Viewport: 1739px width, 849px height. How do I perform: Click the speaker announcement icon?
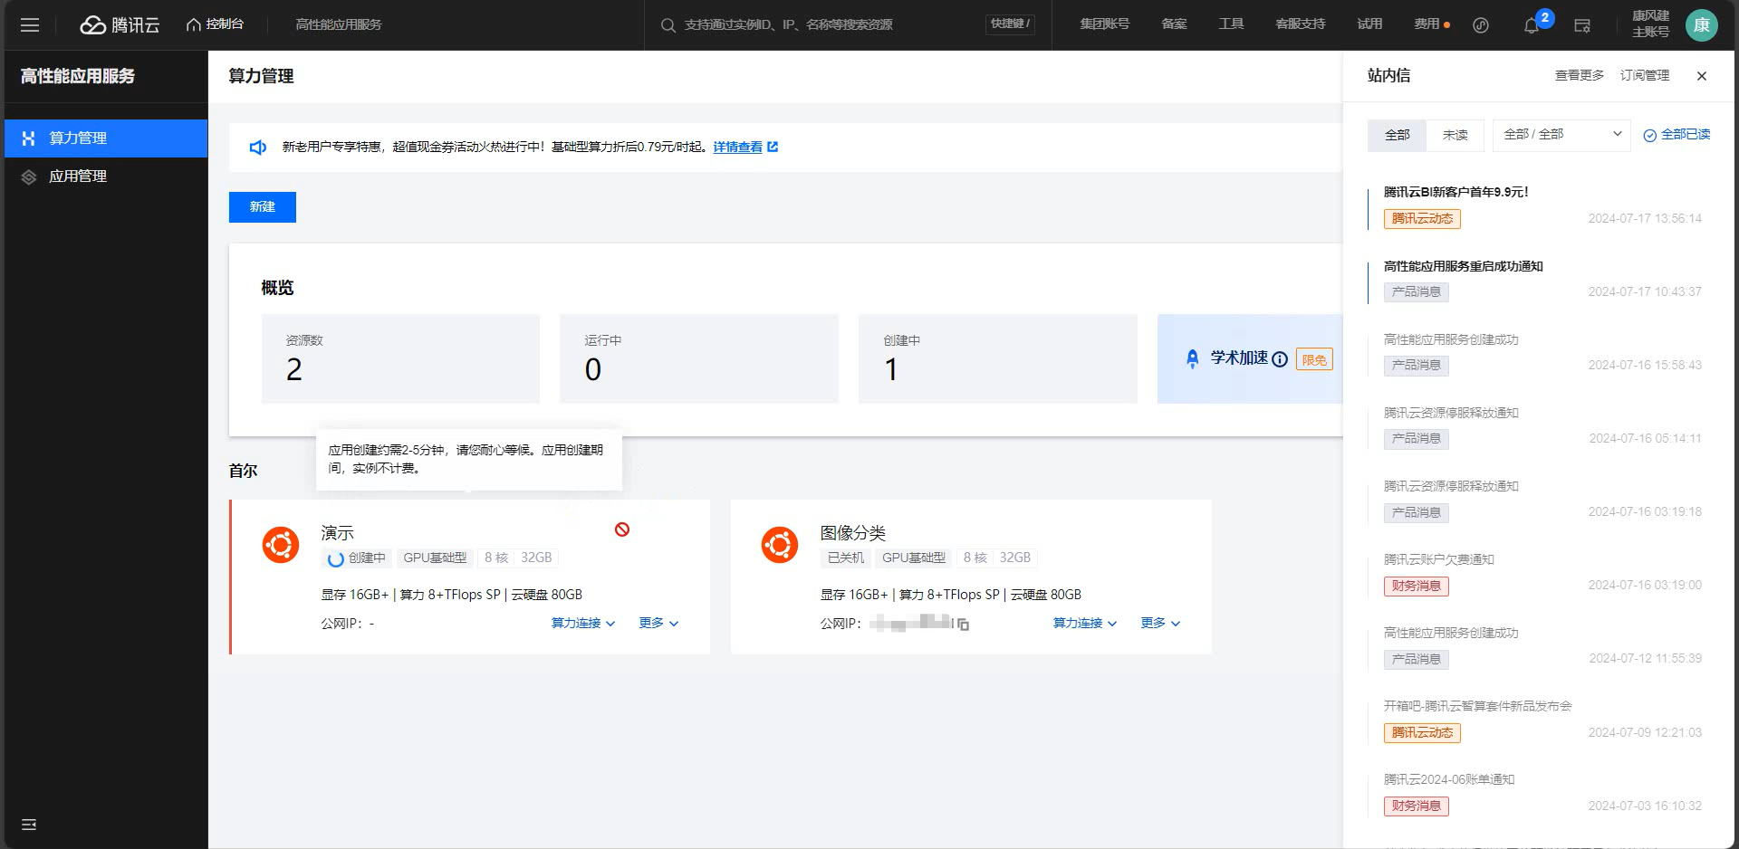[x=258, y=148]
